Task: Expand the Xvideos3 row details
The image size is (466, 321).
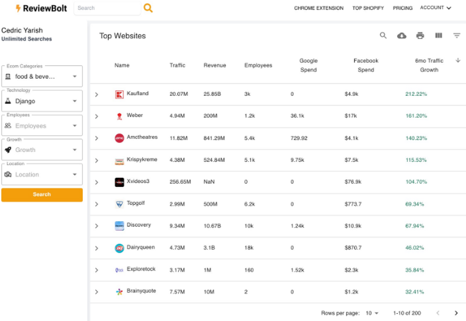Action: click(96, 182)
